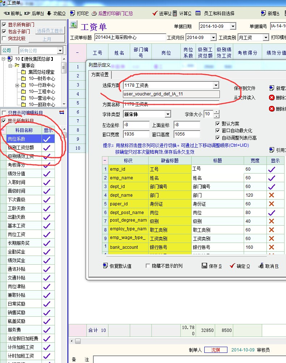Click the red 删除 icon under 新增
Image resolution: width=286 pixels, height=363 pixels.
272,98
